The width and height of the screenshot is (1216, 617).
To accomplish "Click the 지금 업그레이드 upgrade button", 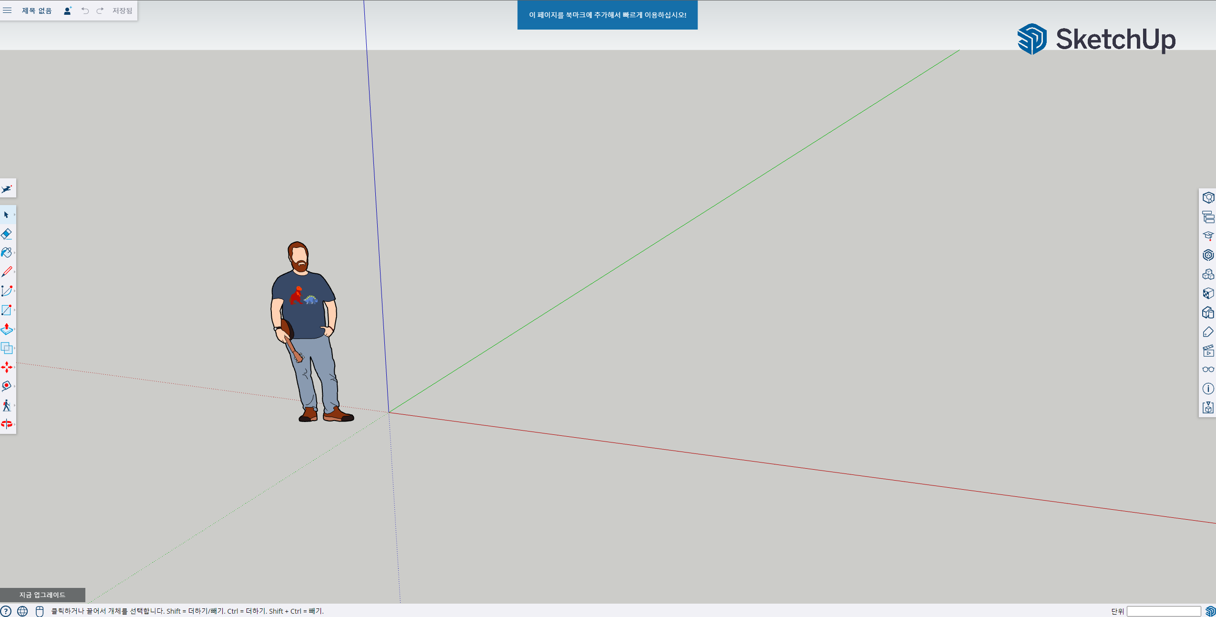I will 42,595.
